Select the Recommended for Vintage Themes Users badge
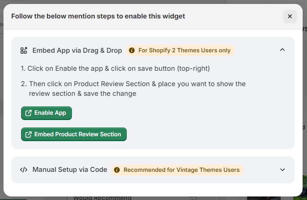This screenshot has width=307, height=200. [177, 170]
